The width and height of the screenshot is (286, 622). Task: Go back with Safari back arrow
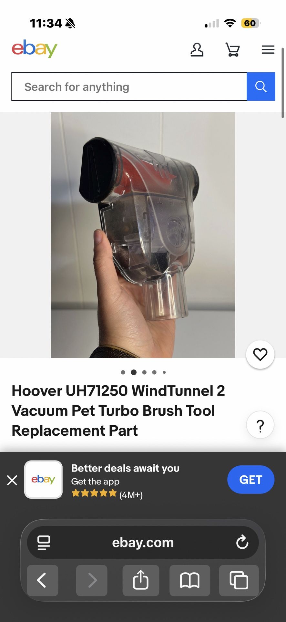point(43,580)
